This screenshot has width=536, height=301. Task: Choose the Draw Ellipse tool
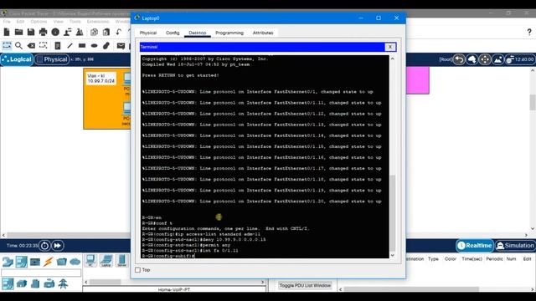pos(95,45)
